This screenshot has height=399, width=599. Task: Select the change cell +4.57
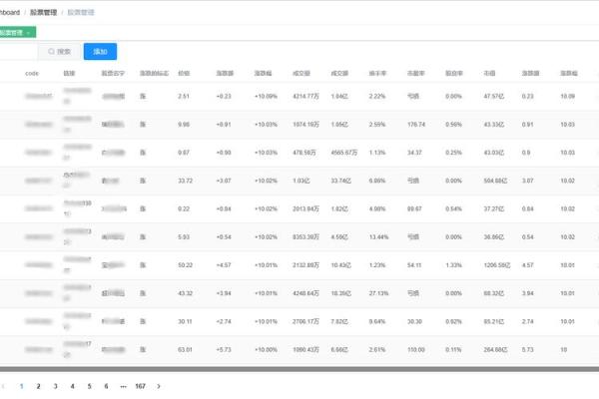tap(224, 265)
